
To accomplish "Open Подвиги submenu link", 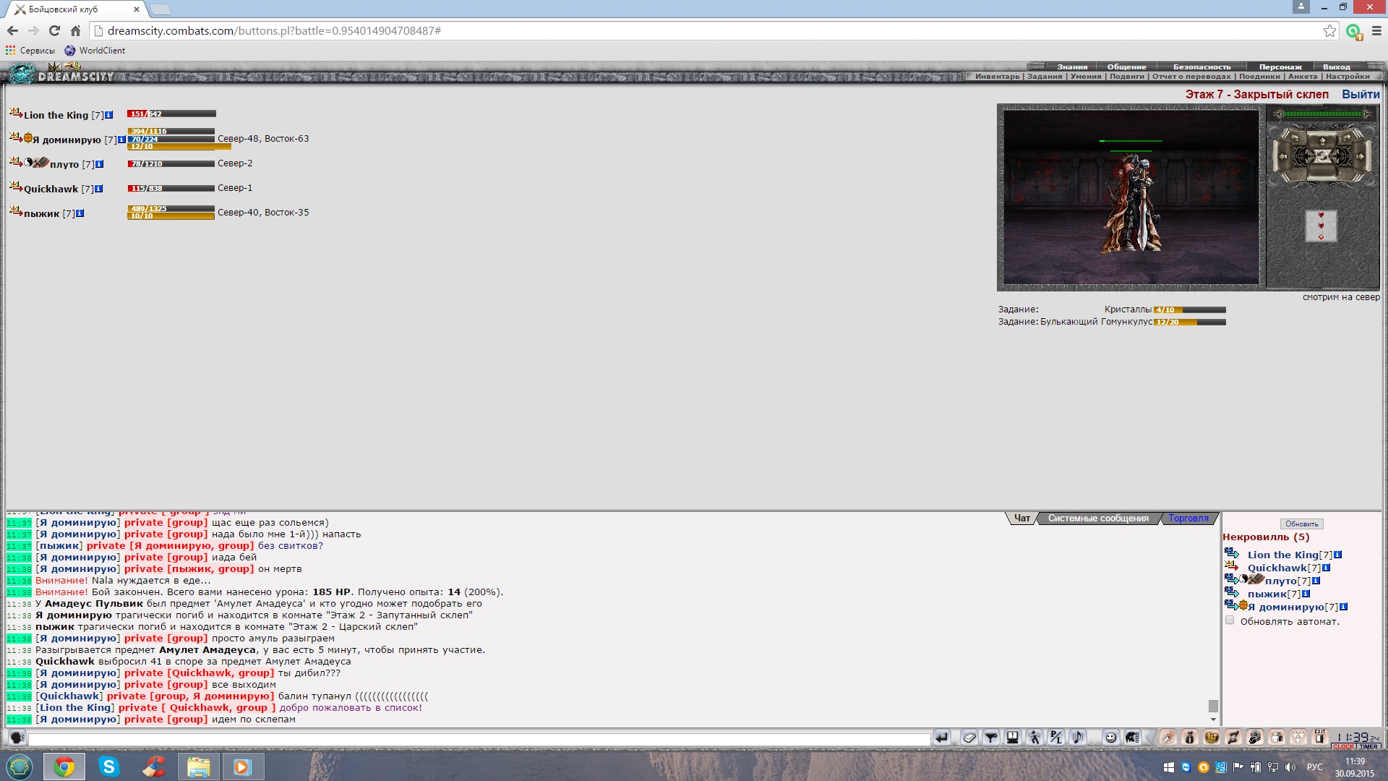I will 1127,76.
